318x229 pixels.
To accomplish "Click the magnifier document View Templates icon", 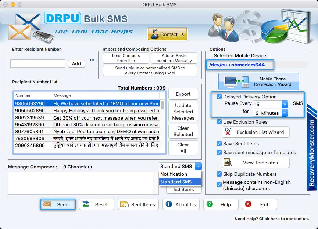I will point(228,162).
